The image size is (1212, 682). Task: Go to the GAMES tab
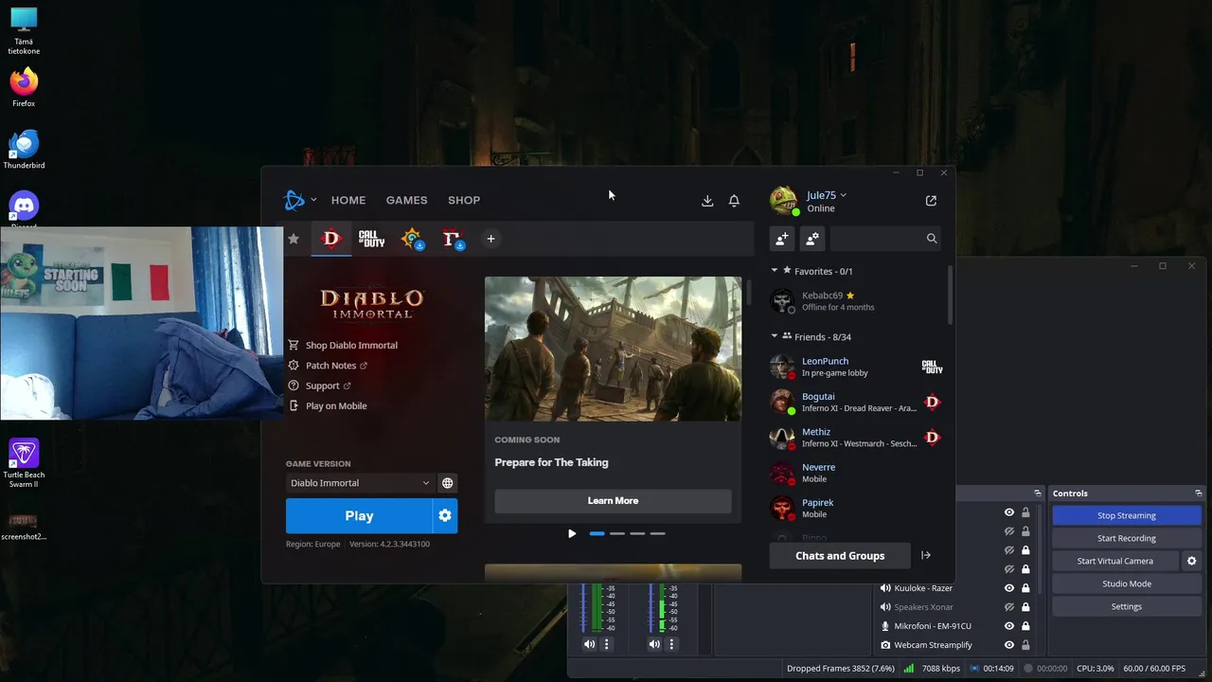click(407, 200)
